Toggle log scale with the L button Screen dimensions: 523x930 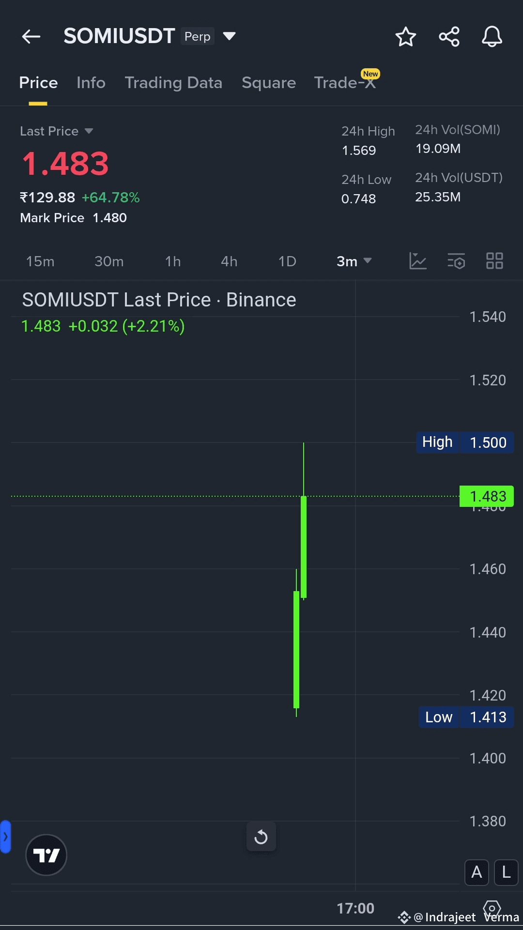point(506,872)
